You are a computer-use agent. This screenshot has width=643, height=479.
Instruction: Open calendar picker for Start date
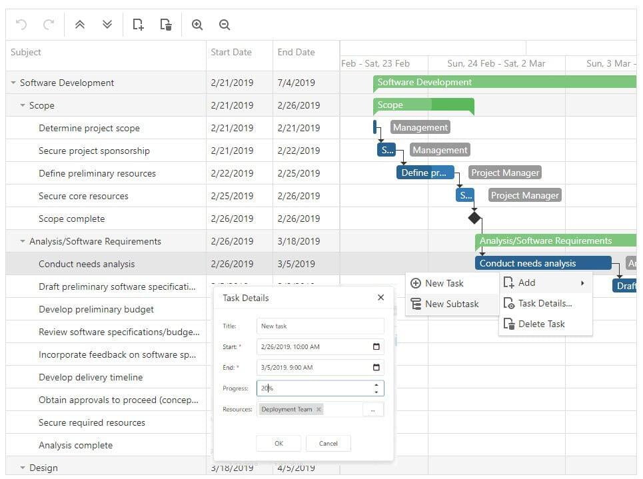376,346
